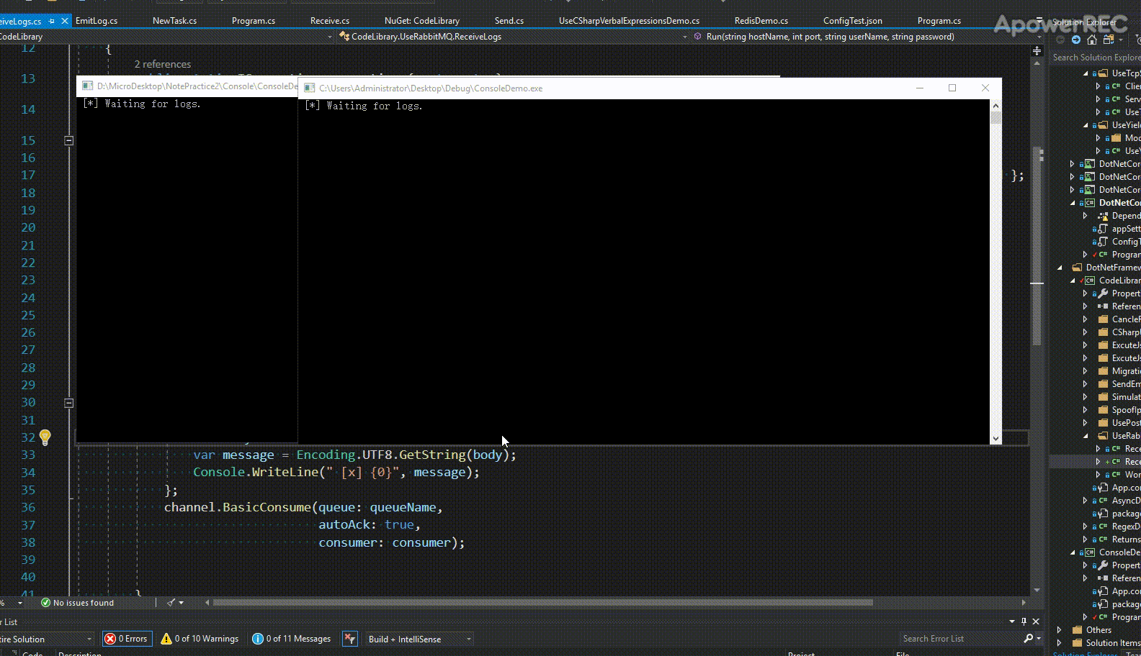Image resolution: width=1141 pixels, height=656 pixels.
Task: Collapse the UseYield folder in Solution Explorer
Action: coord(1086,125)
